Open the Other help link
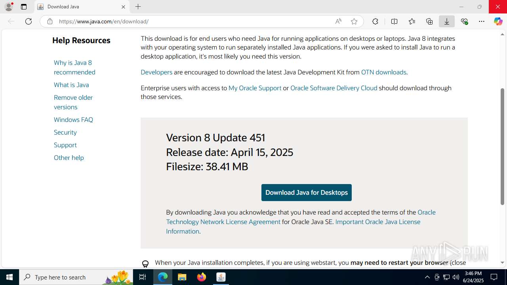The image size is (507, 285). click(69, 158)
